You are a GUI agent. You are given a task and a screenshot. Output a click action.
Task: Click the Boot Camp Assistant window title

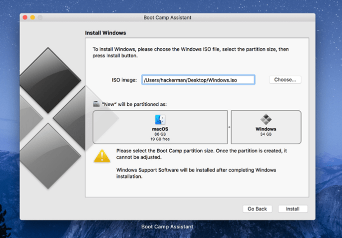pos(167,17)
